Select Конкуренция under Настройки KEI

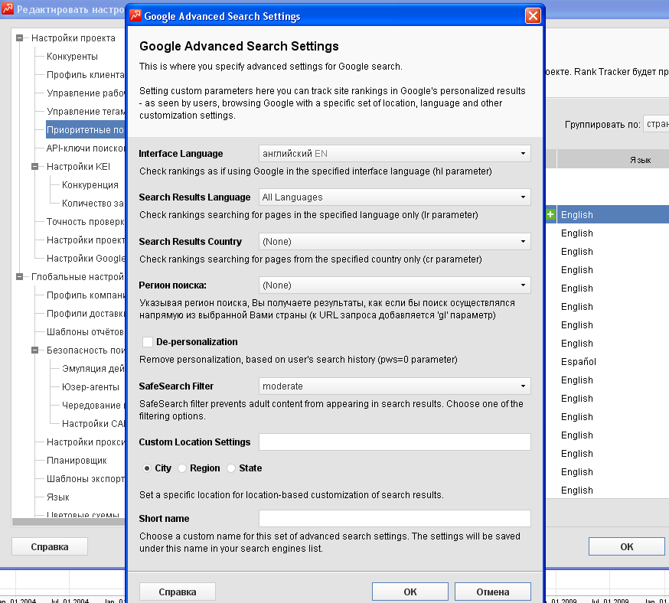90,184
